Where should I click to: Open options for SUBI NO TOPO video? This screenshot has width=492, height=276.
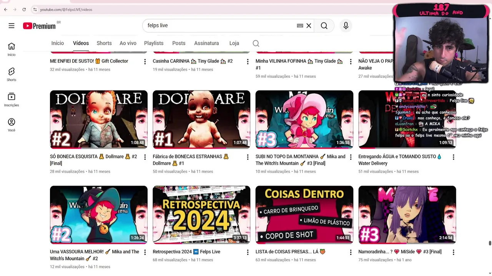click(x=351, y=157)
